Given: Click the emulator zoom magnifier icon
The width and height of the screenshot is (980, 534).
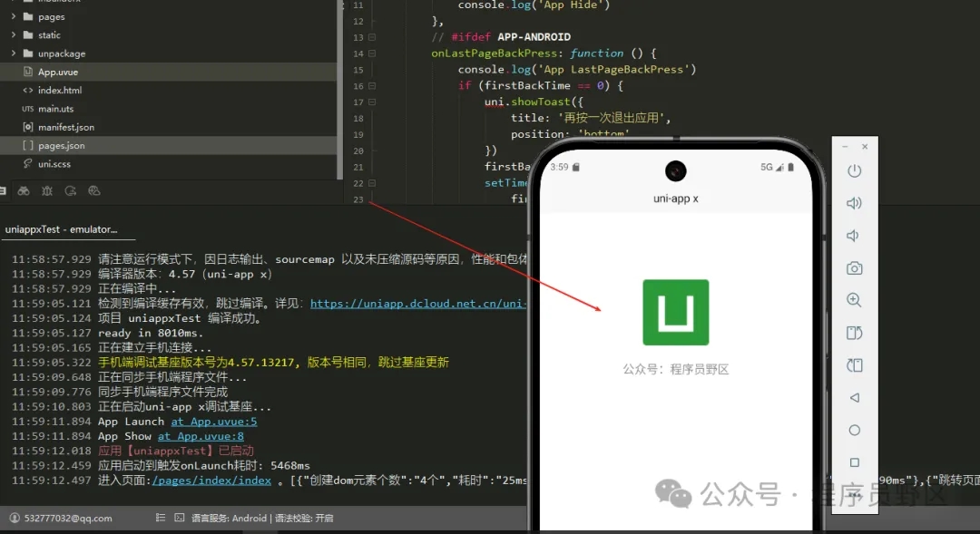Looking at the screenshot, I should click(x=855, y=300).
